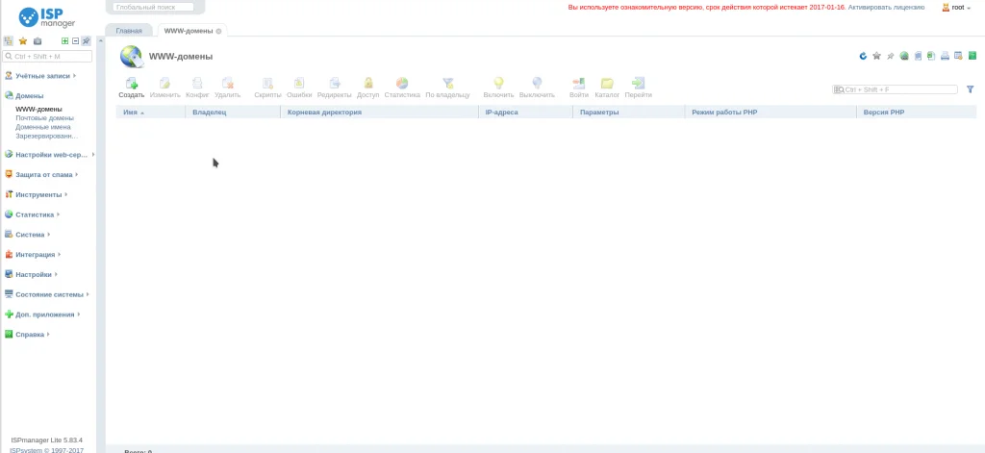Click the green globe icon in page header
Screen dimensions: 985x453
(904, 56)
